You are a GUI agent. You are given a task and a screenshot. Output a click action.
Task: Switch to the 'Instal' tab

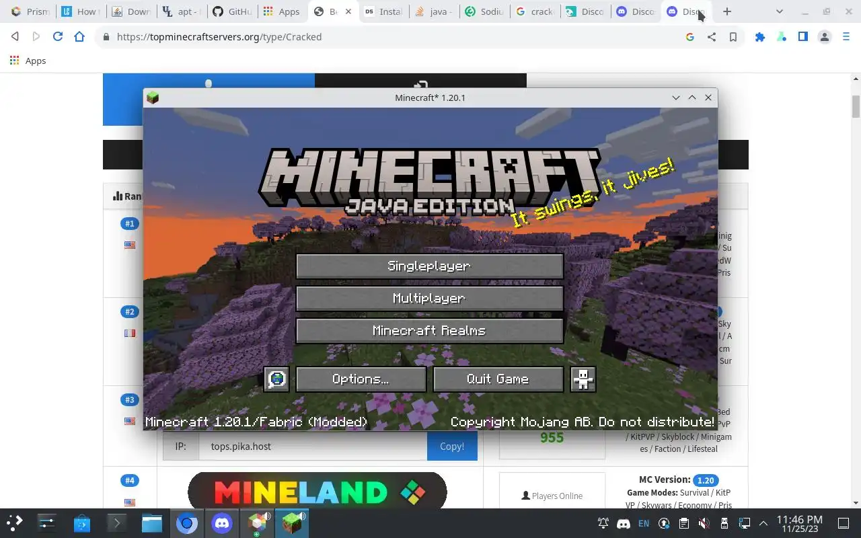click(383, 11)
